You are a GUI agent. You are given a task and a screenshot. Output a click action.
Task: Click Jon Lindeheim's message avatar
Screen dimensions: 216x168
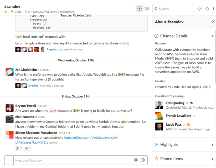pyautogui.click(x=9, y=72)
